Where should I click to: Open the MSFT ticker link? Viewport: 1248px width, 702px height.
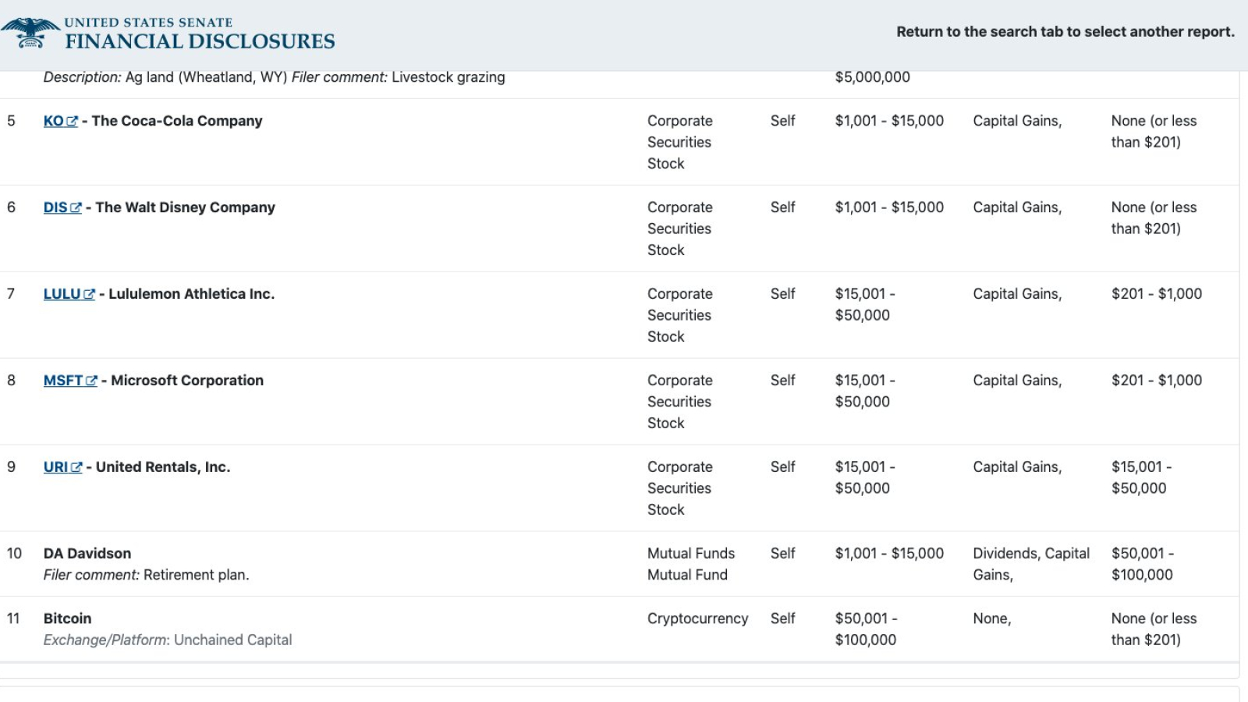tap(63, 381)
